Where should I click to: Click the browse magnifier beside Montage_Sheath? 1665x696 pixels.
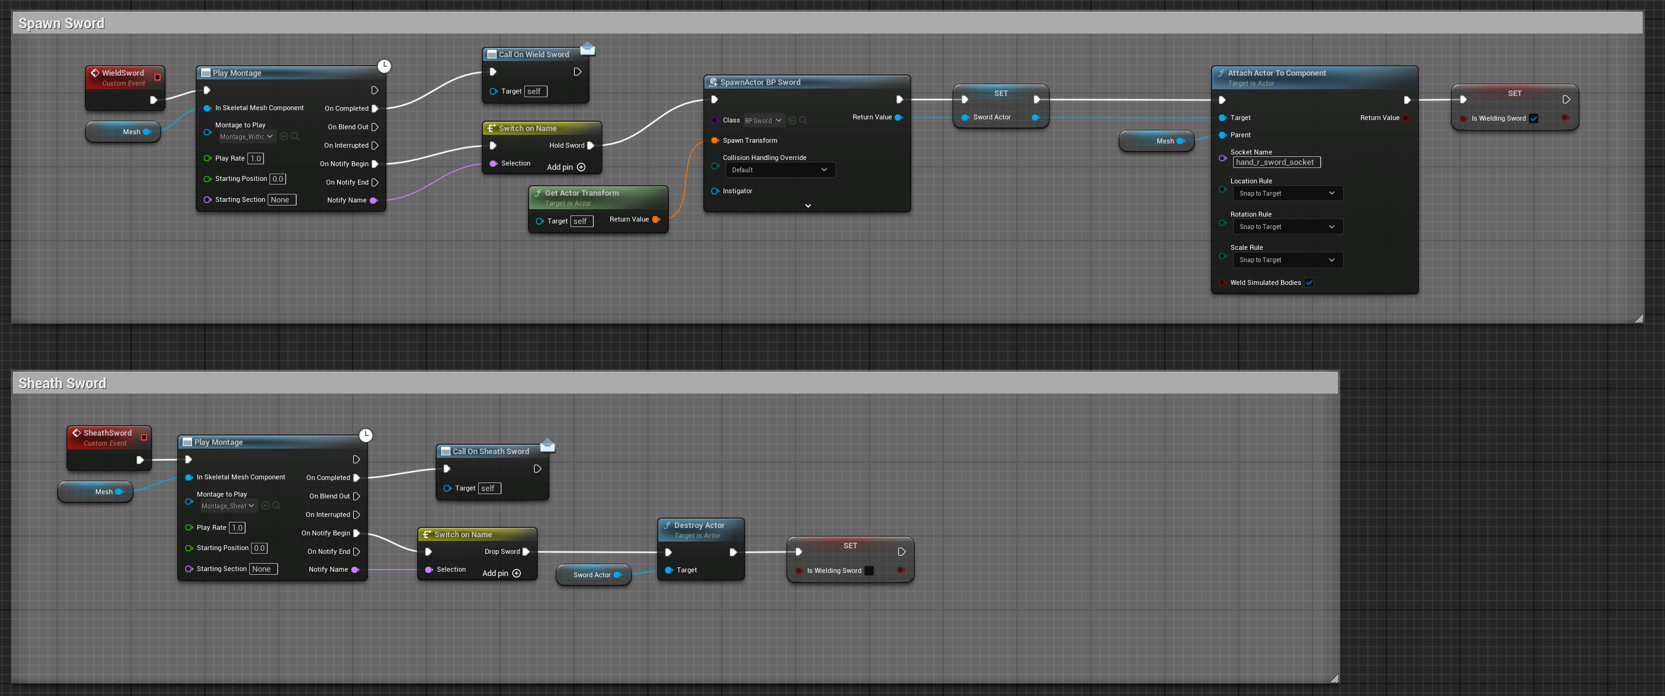pyautogui.click(x=276, y=506)
